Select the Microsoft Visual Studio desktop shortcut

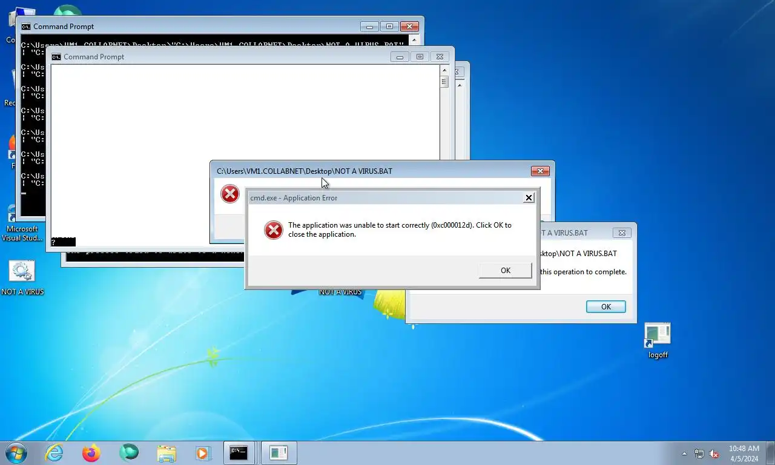point(22,223)
